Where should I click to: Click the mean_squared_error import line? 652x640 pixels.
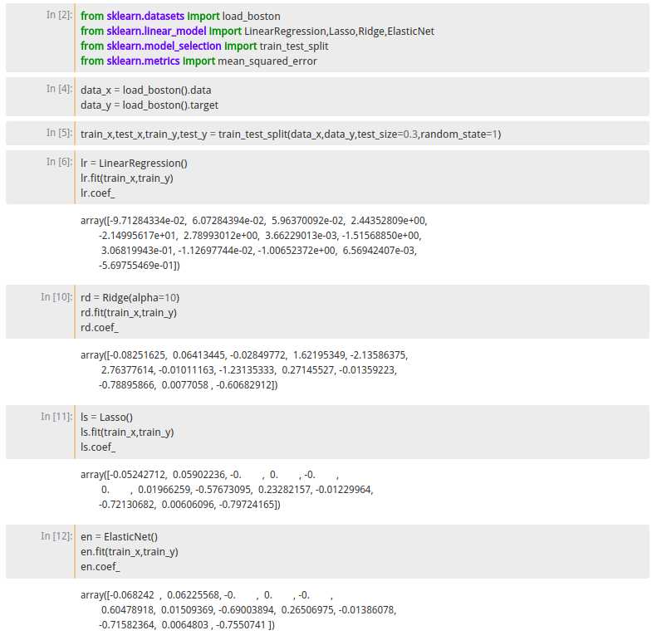(x=199, y=61)
